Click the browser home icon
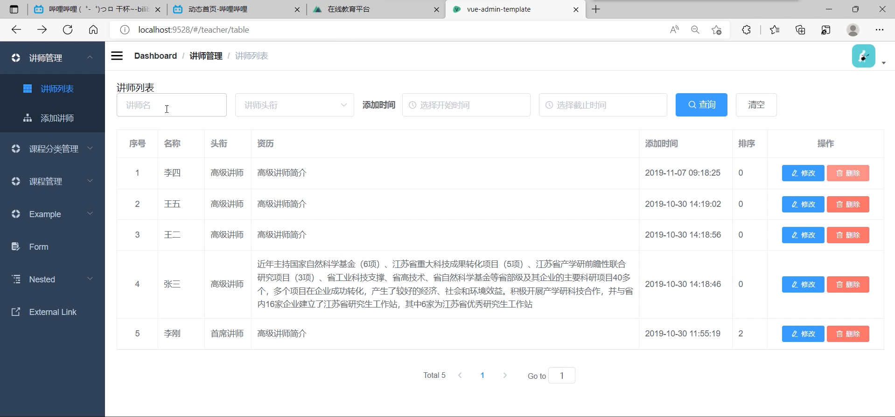Viewport: 895px width, 417px height. (x=93, y=30)
